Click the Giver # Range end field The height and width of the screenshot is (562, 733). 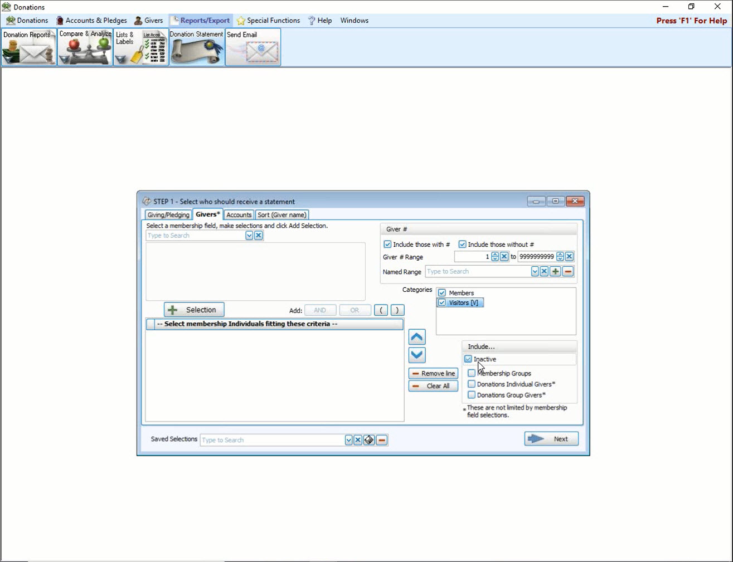(536, 257)
